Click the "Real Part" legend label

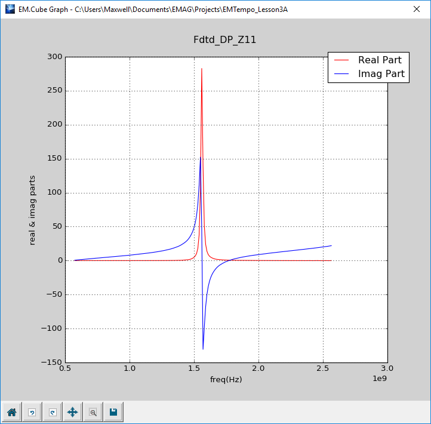pyautogui.click(x=380, y=60)
